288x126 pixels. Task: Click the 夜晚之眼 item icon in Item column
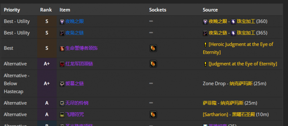62,22
